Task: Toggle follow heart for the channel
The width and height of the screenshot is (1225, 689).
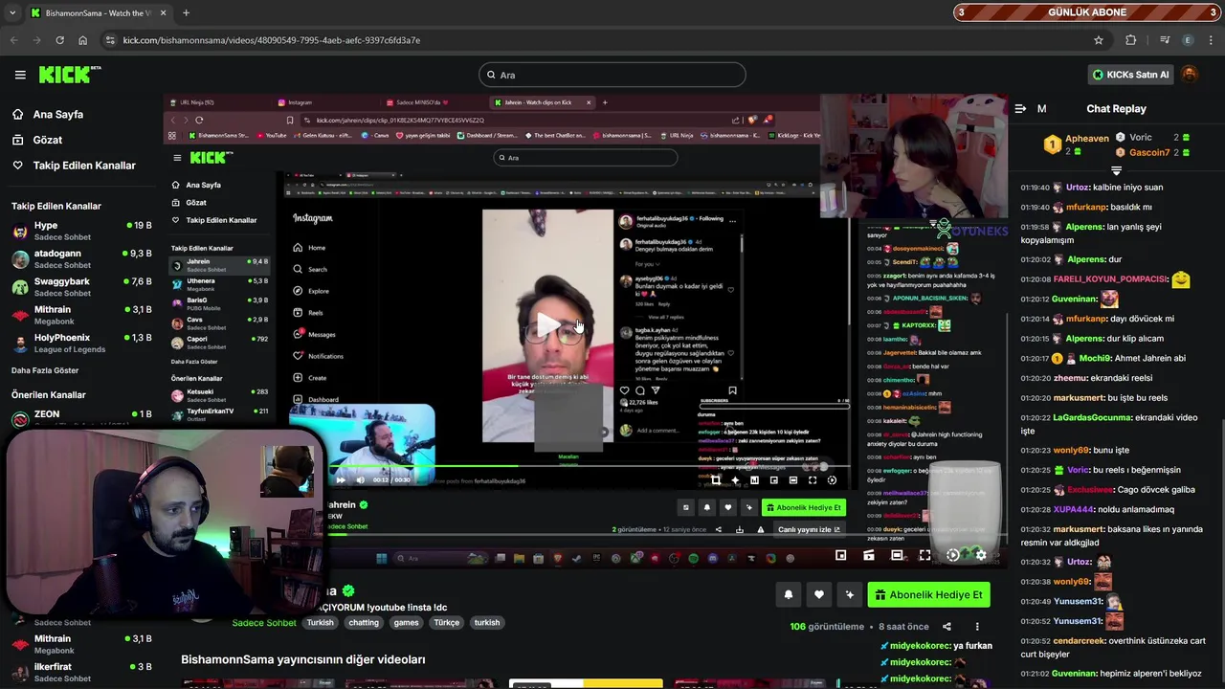Action: [819, 594]
